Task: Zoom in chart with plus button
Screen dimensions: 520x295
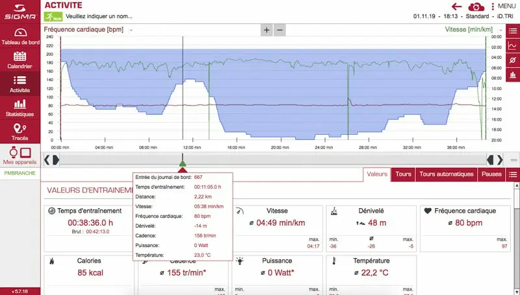Action: pos(266,30)
